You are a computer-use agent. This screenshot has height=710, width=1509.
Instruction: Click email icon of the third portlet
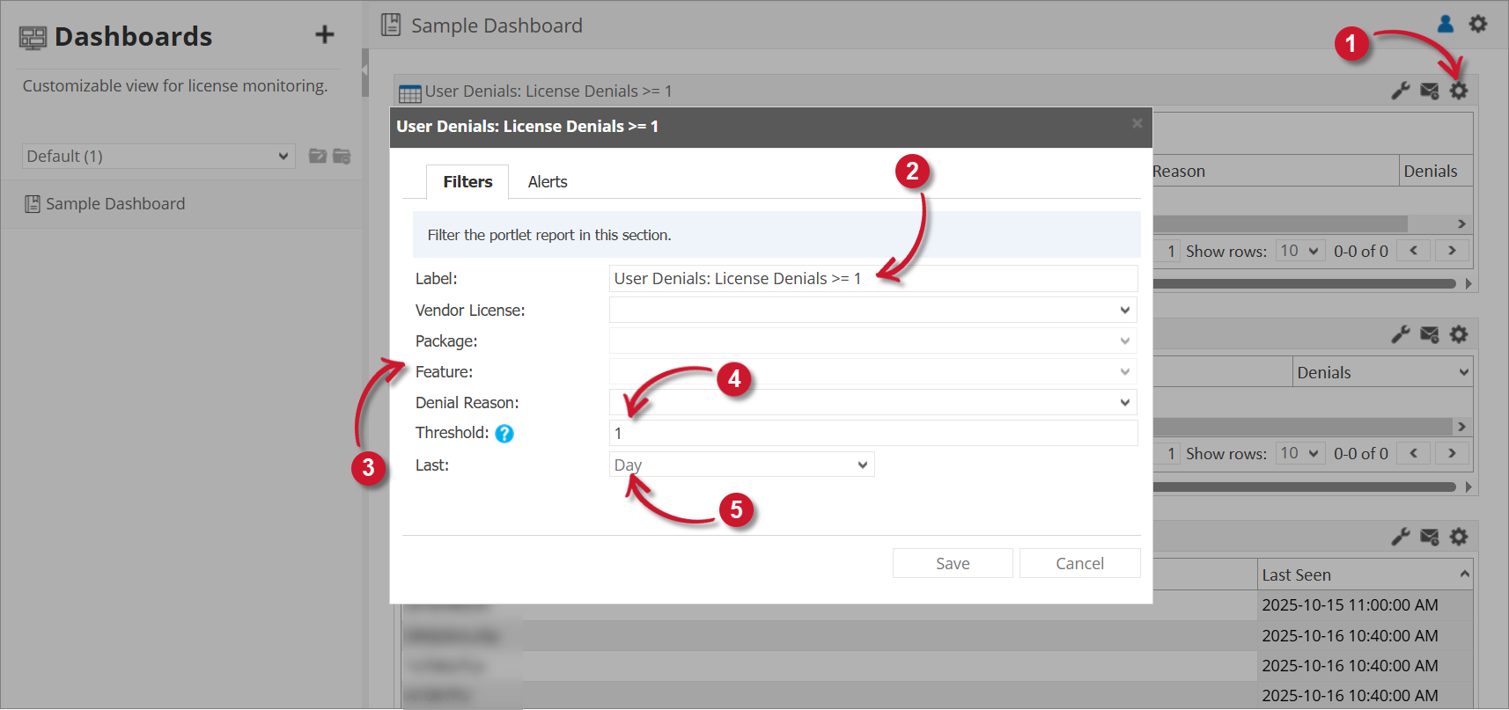pyautogui.click(x=1430, y=537)
